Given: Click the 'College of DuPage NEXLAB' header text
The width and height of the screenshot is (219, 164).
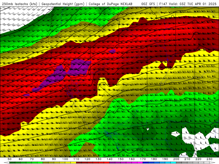Looking at the screenshot, I should click(111, 4).
